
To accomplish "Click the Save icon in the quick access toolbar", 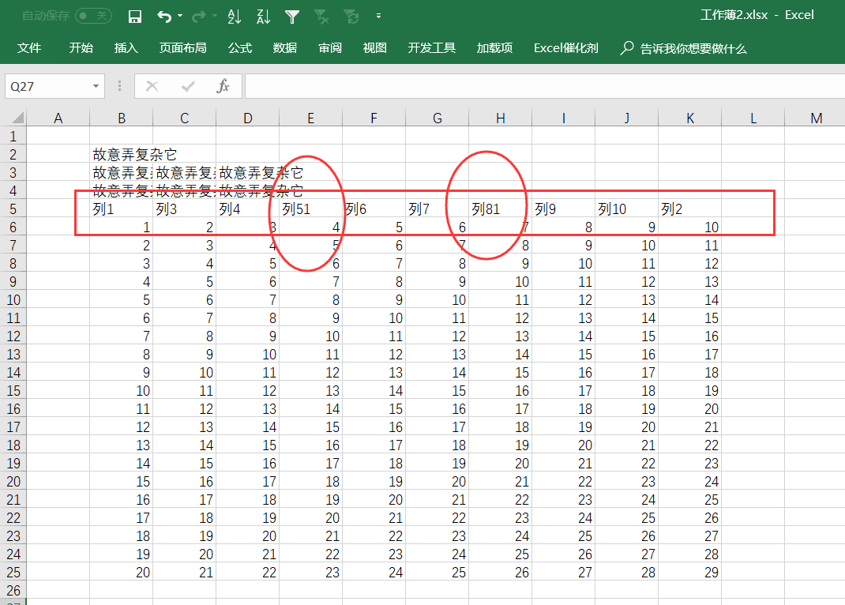I will click(135, 17).
